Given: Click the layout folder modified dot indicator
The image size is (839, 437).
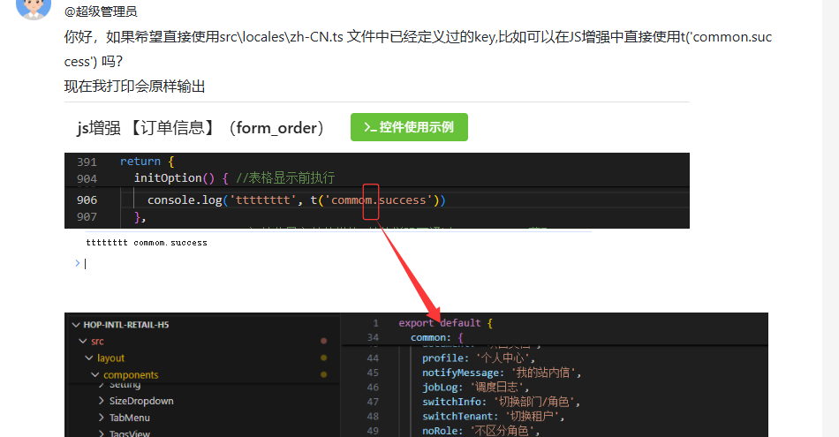Looking at the screenshot, I should click(323, 358).
